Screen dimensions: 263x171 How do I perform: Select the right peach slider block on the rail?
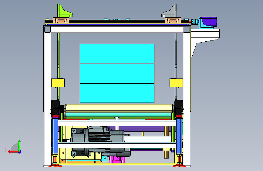173,20
